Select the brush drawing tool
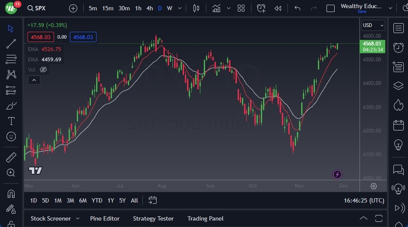This screenshot has width=408, height=227. coord(11,106)
